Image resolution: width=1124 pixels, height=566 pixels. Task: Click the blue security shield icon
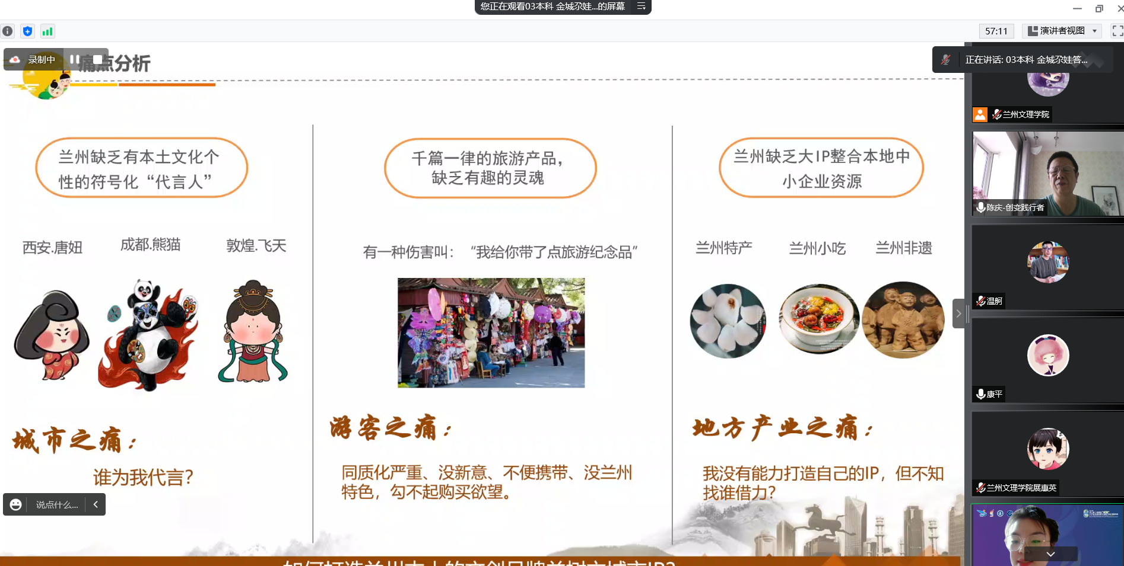(27, 31)
